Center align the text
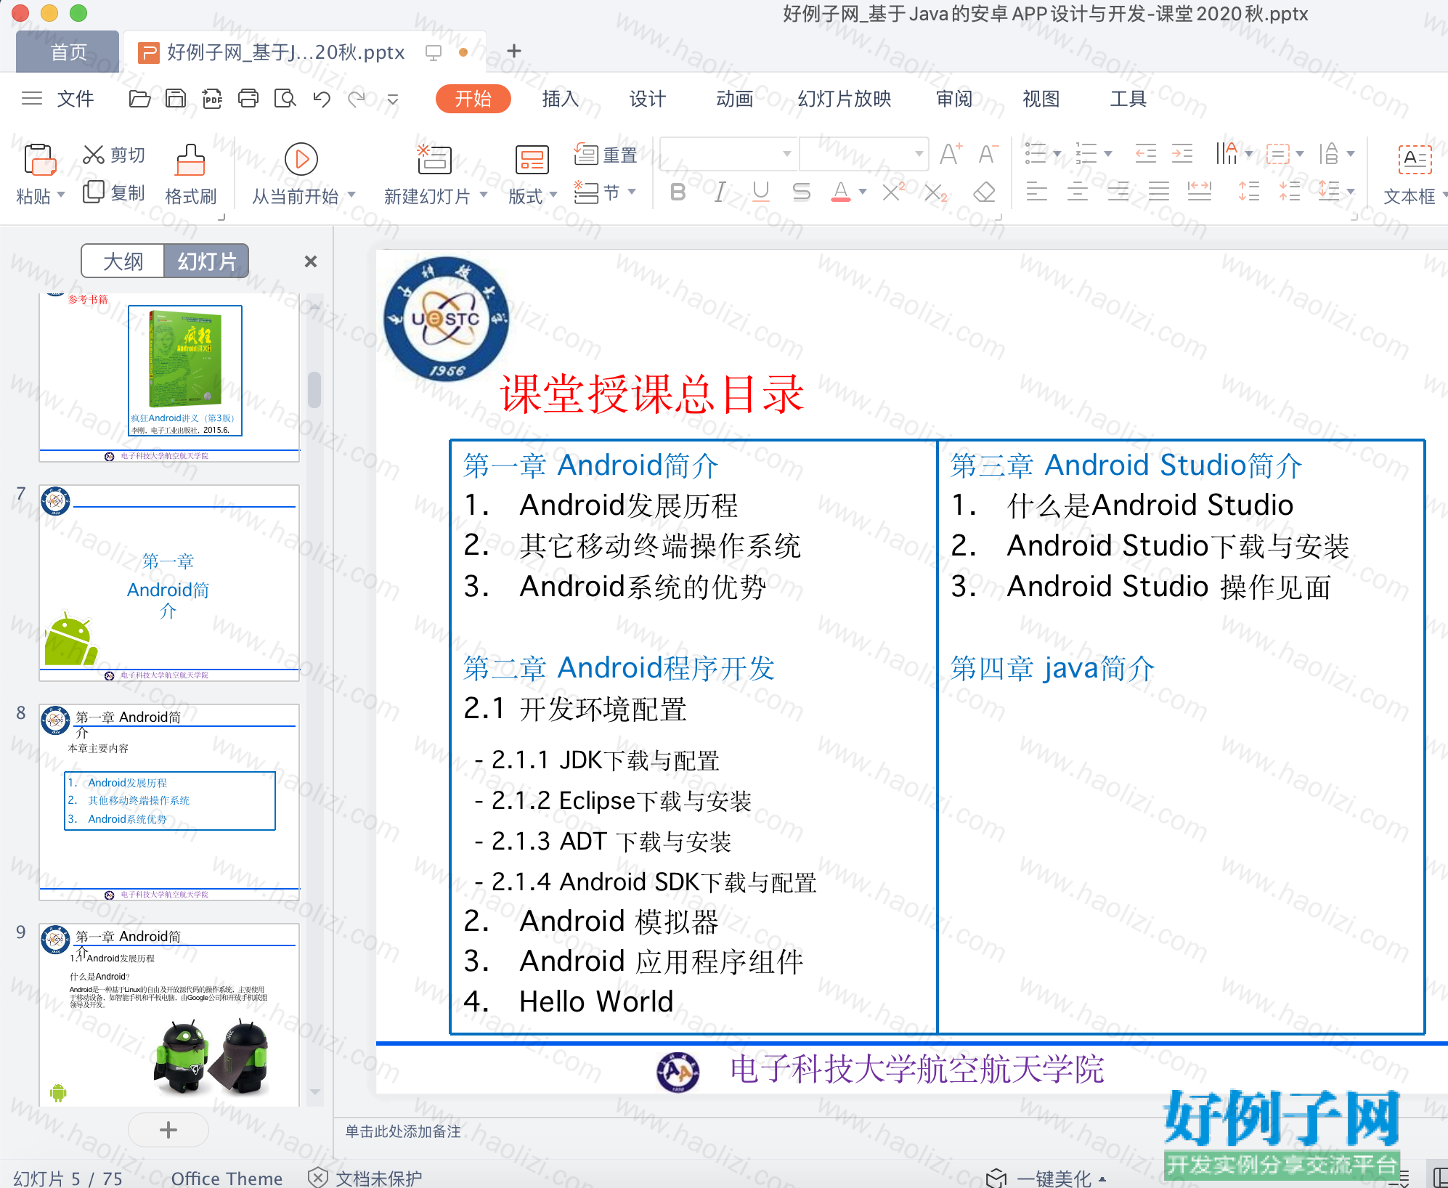Viewport: 1448px width, 1188px height. coord(1077,192)
